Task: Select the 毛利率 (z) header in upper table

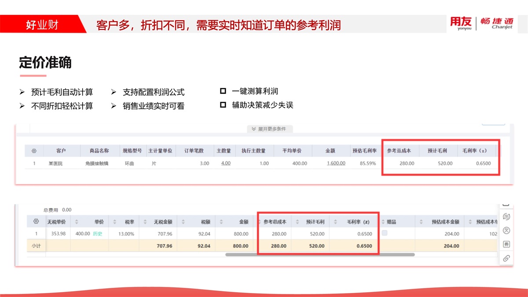Action: pos(474,151)
